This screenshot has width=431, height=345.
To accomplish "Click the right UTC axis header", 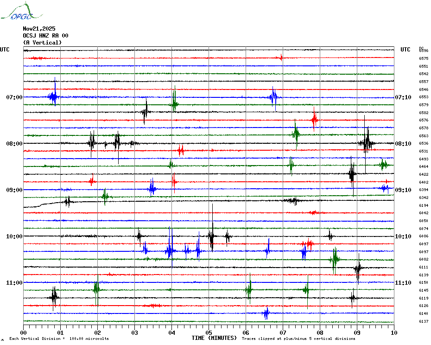I will pyautogui.click(x=406, y=50).
